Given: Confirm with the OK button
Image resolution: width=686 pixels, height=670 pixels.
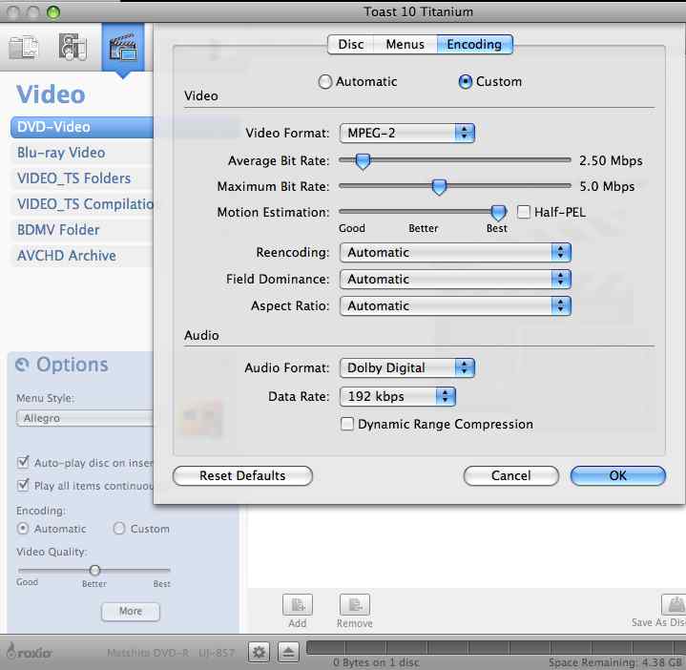Looking at the screenshot, I should (617, 475).
